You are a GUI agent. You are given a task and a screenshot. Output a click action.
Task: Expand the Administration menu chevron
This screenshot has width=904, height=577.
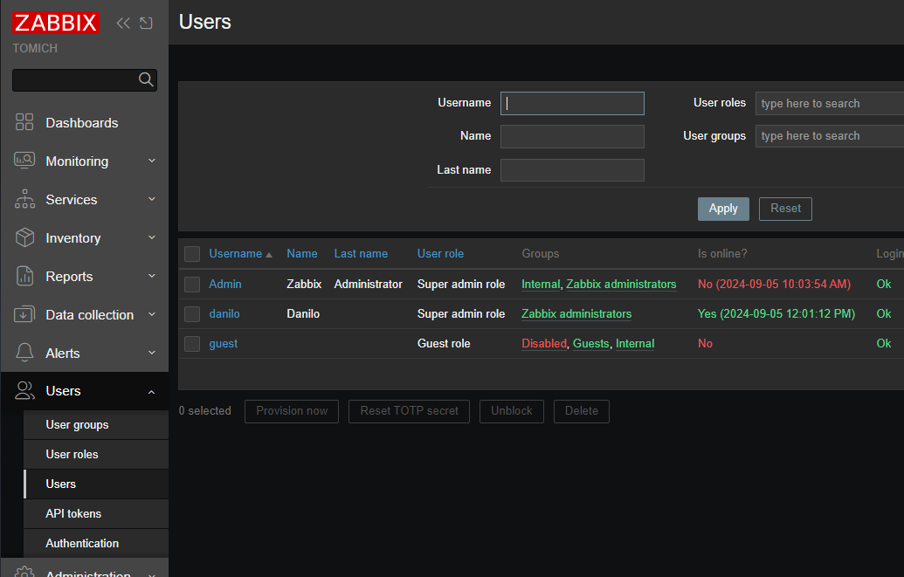(152, 574)
